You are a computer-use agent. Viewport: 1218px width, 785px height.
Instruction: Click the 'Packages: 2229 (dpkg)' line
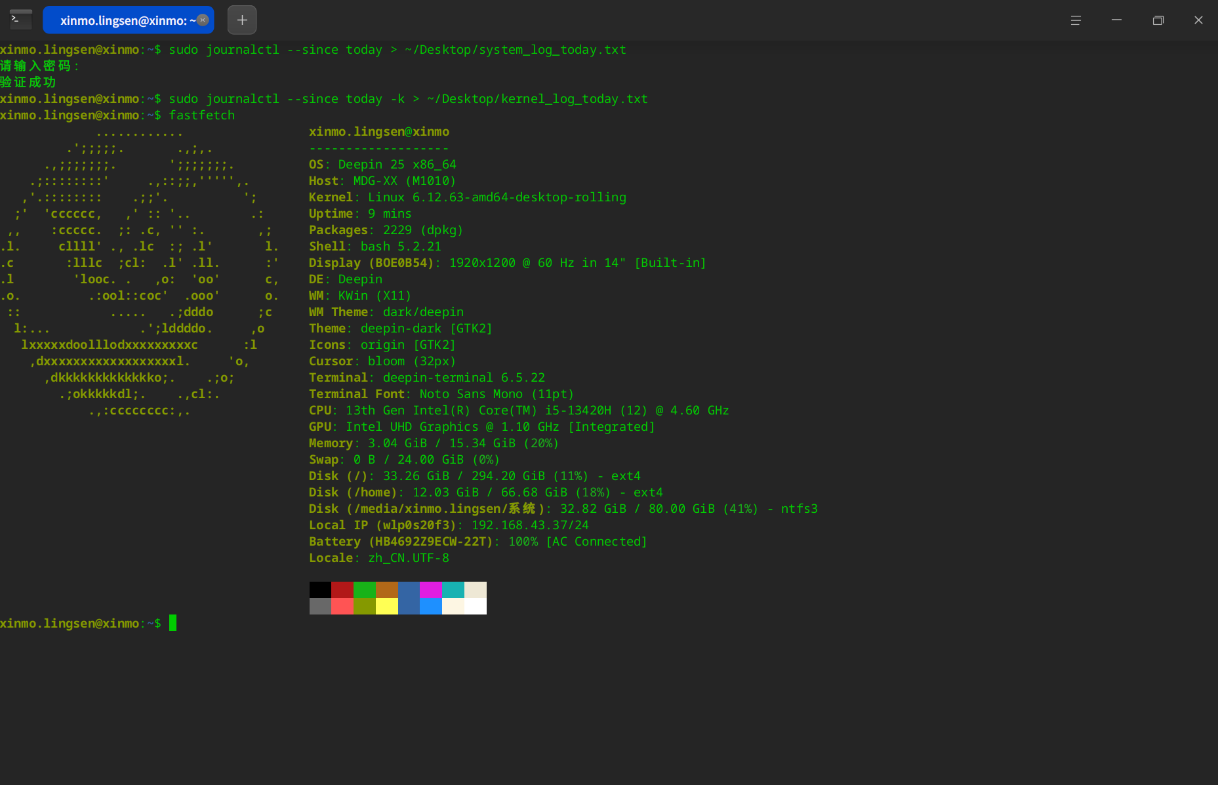pyautogui.click(x=386, y=230)
